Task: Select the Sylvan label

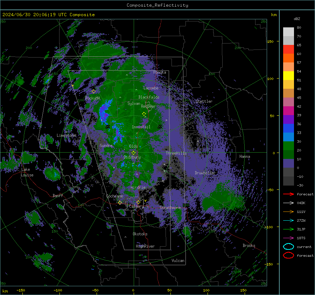Action: (134, 103)
